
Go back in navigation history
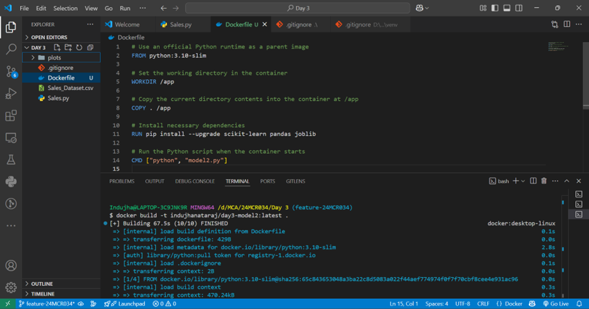click(164, 8)
